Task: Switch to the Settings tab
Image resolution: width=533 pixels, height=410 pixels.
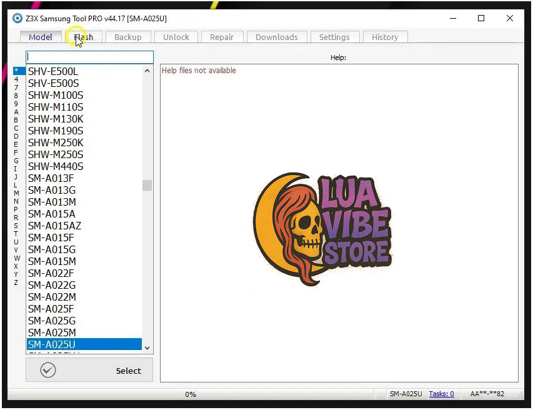Action: tap(334, 37)
